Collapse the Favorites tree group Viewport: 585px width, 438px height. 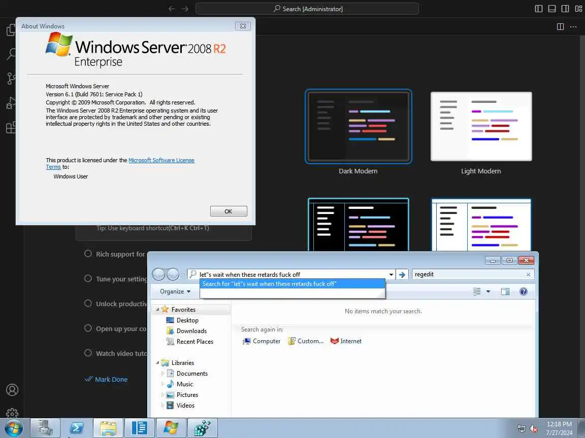click(x=157, y=310)
